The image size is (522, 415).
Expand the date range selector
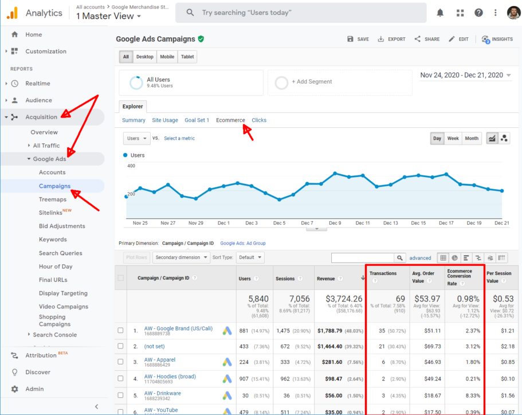[x=466, y=75]
